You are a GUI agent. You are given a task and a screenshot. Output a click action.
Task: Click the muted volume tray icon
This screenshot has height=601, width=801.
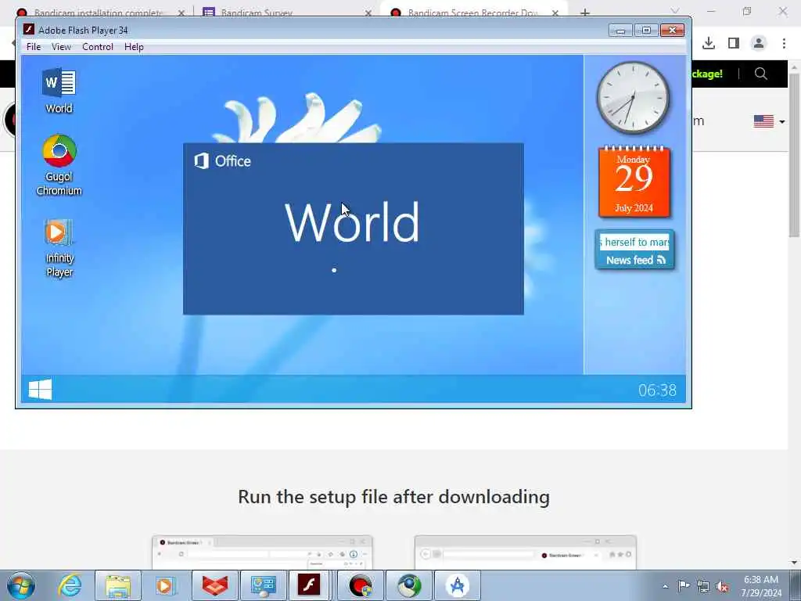pos(722,586)
